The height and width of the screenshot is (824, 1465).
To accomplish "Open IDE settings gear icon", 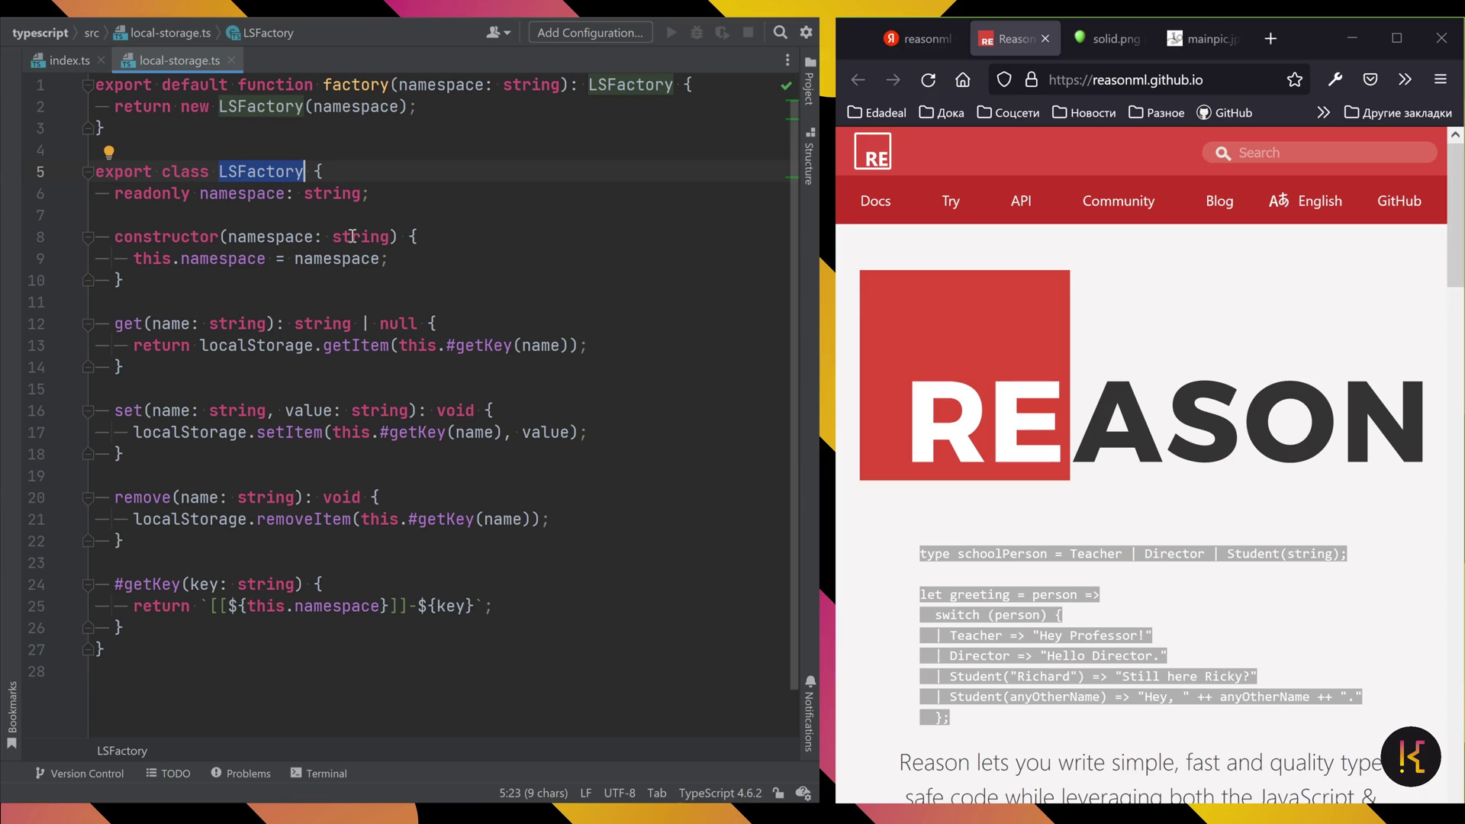I will [x=806, y=32].
